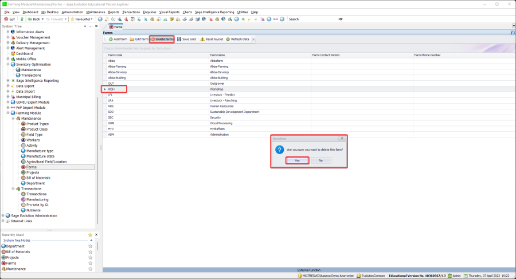Click the Save Grid disk icon
Image resolution: width=516 pixels, height=279 pixels.
(x=179, y=39)
